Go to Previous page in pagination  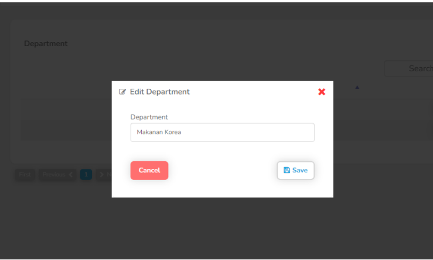click(54, 175)
